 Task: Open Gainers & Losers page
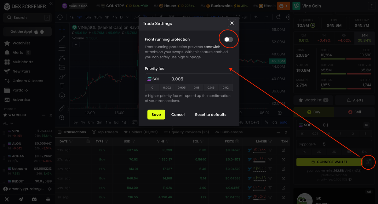pos(28,81)
